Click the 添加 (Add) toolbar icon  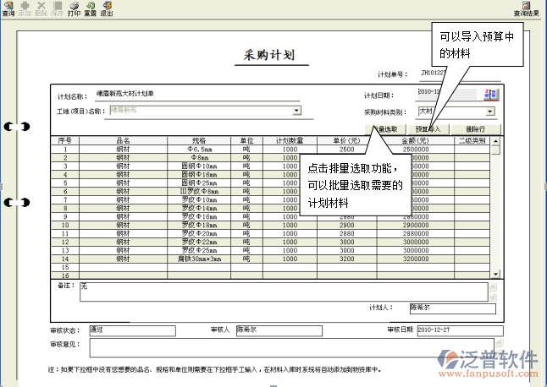pos(25,8)
